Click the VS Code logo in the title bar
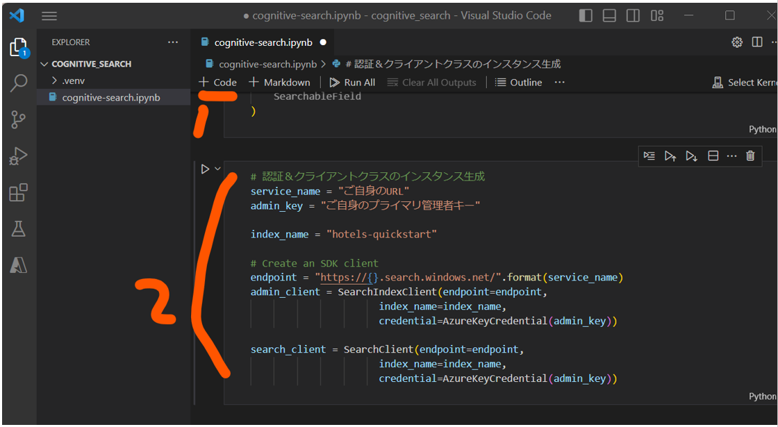 17,15
